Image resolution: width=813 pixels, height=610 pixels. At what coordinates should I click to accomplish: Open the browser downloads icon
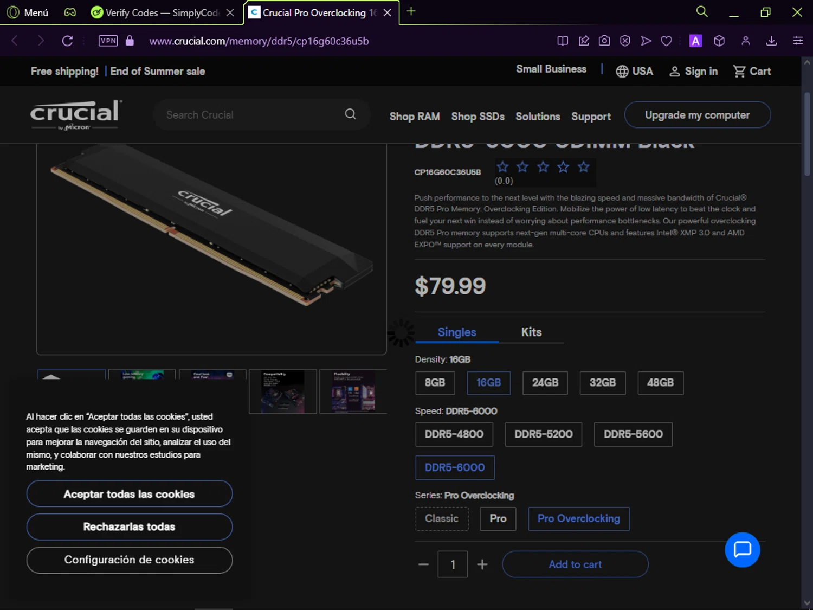771,41
